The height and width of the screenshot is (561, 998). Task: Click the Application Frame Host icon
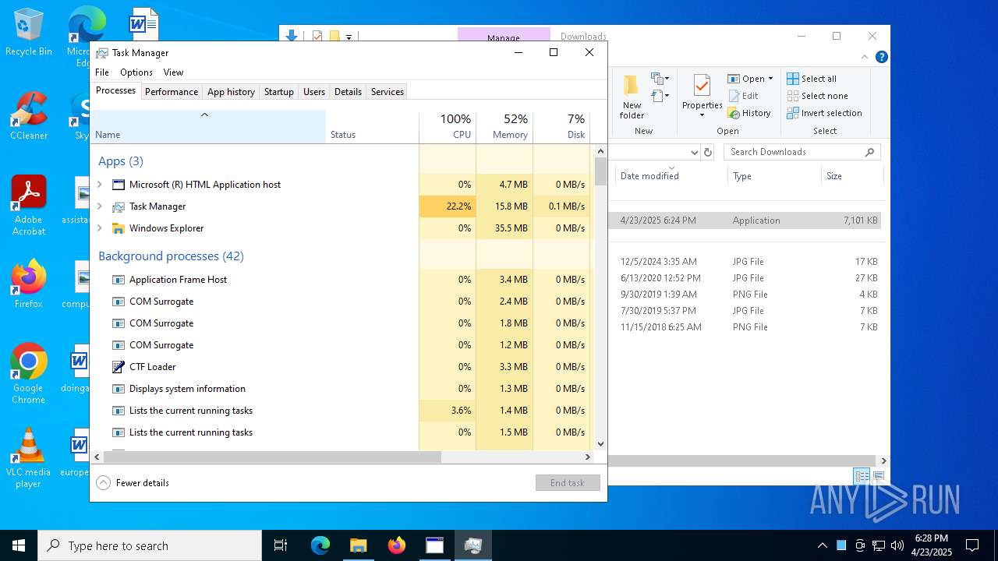pos(119,280)
